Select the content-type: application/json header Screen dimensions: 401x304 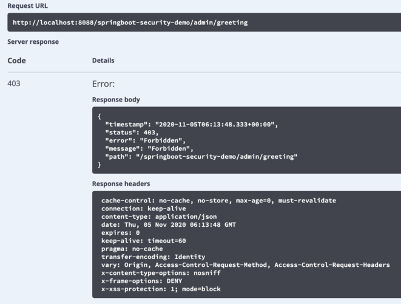coord(159,216)
